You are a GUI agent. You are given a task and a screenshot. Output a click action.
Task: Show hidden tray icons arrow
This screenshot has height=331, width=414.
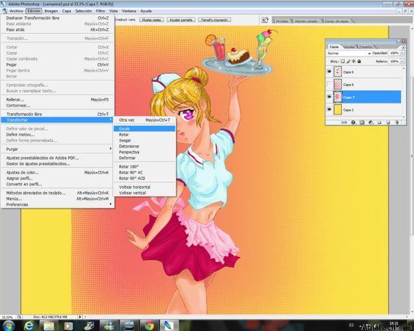[x=361, y=326]
